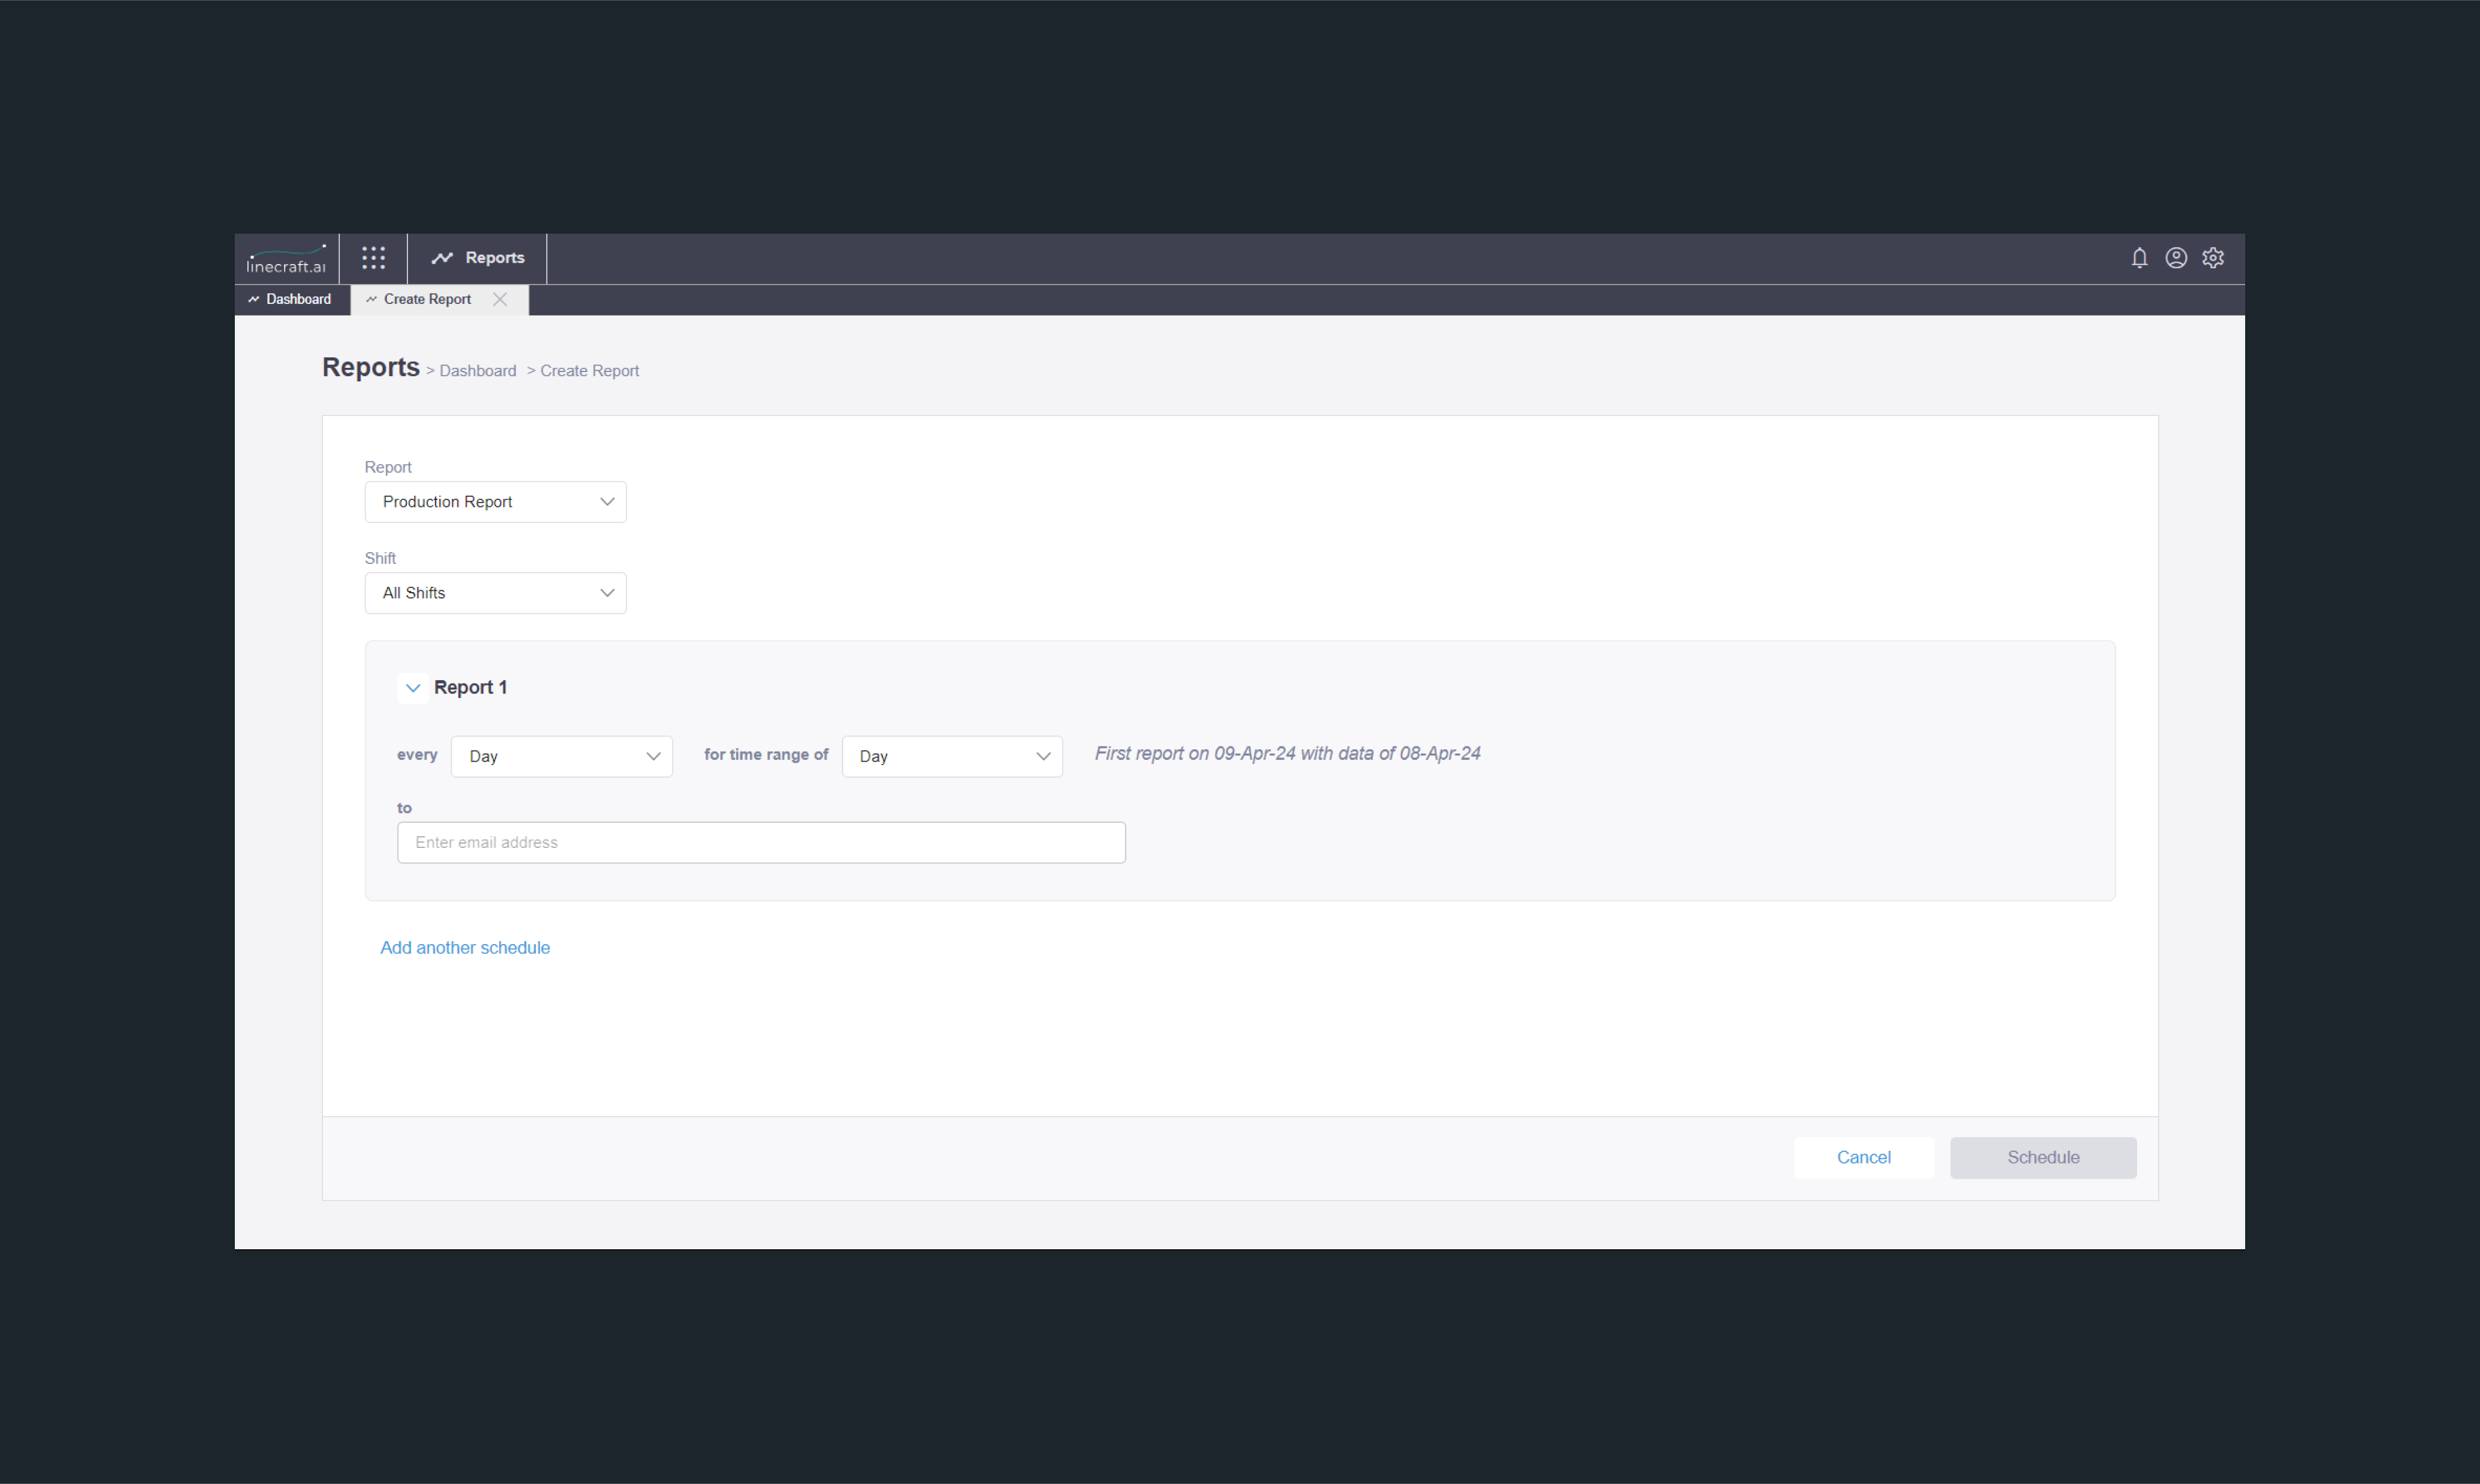Click the linecraft.ai logo
This screenshot has width=2480, height=1484.
[286, 259]
